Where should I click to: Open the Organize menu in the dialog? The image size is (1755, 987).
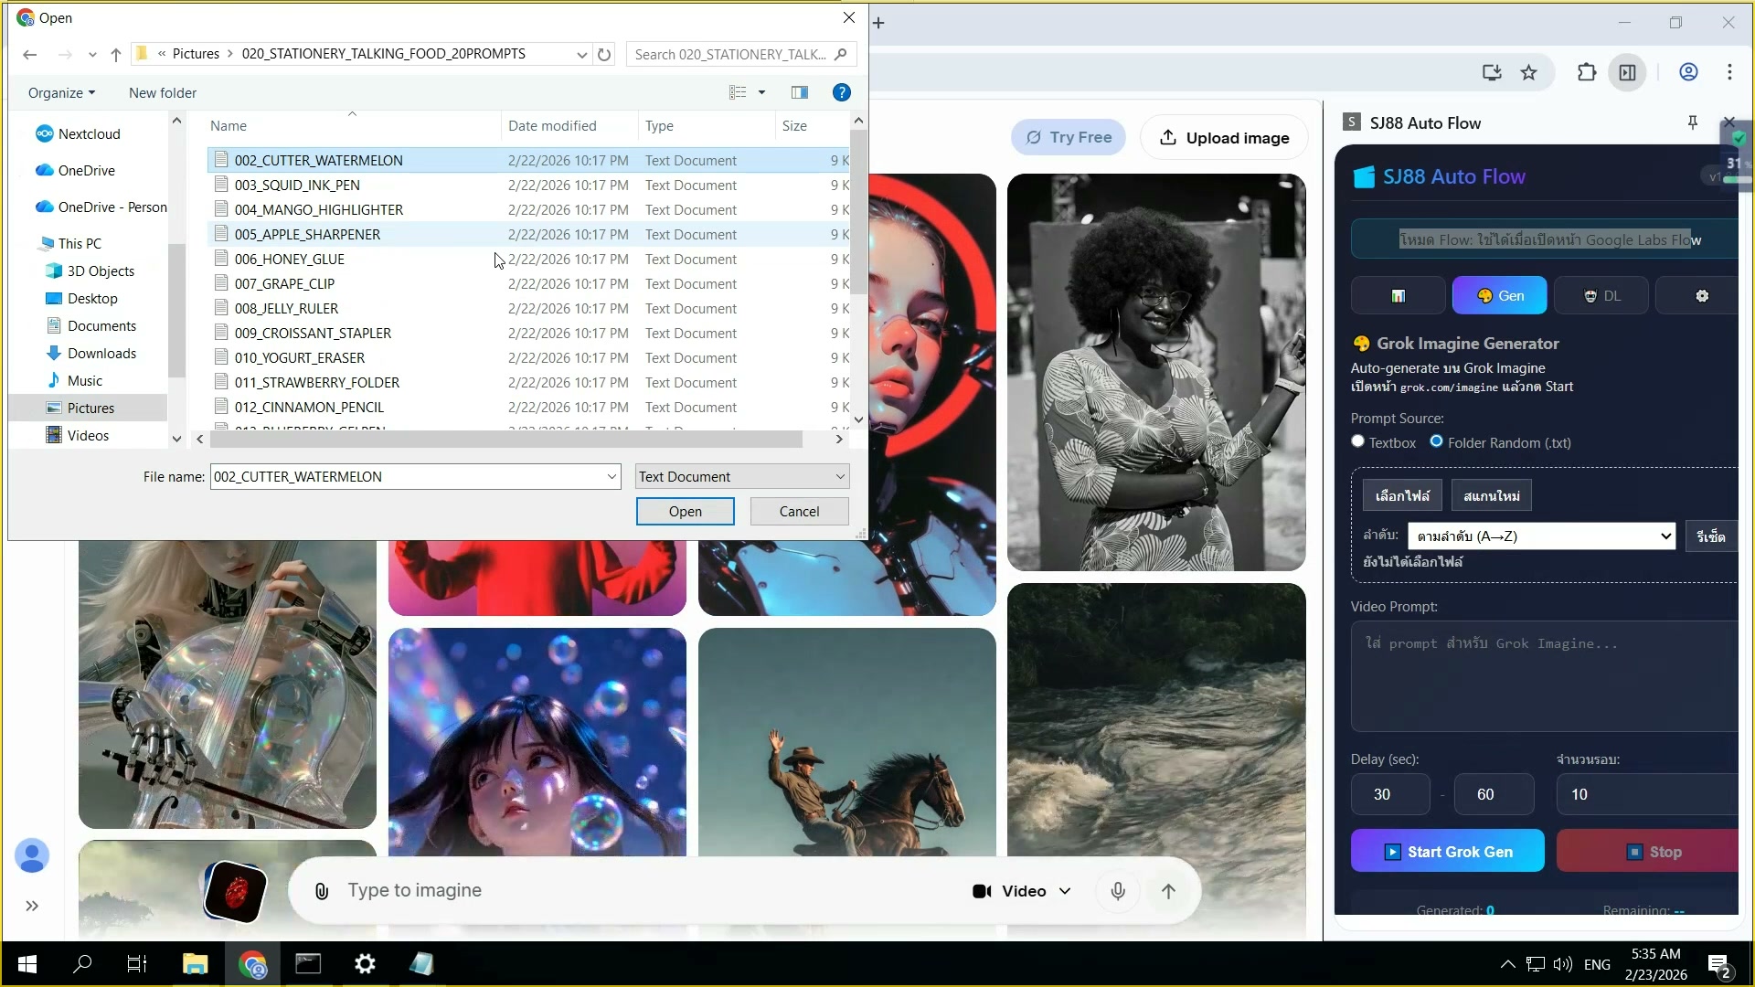tap(60, 92)
